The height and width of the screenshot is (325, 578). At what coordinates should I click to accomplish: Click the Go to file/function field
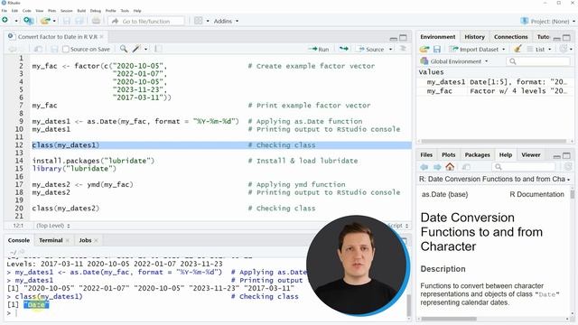(146, 22)
